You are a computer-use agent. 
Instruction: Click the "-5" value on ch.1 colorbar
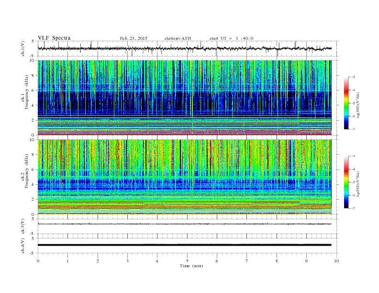click(353, 103)
